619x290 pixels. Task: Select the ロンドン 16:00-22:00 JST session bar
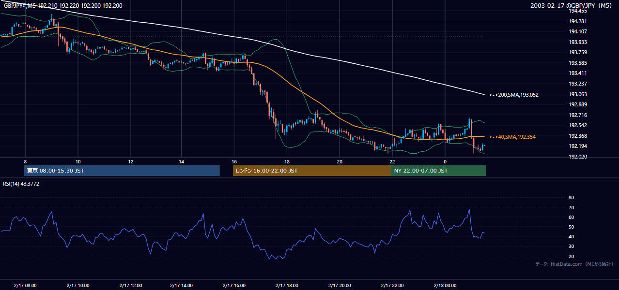point(312,171)
